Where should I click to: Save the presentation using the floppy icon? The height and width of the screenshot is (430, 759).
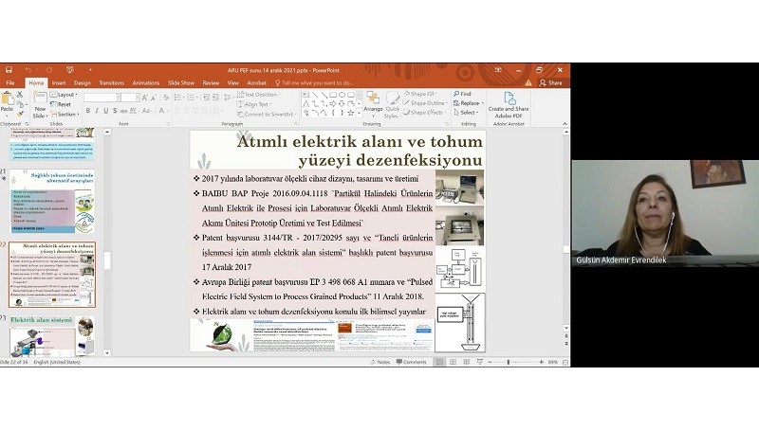[x=9, y=70]
